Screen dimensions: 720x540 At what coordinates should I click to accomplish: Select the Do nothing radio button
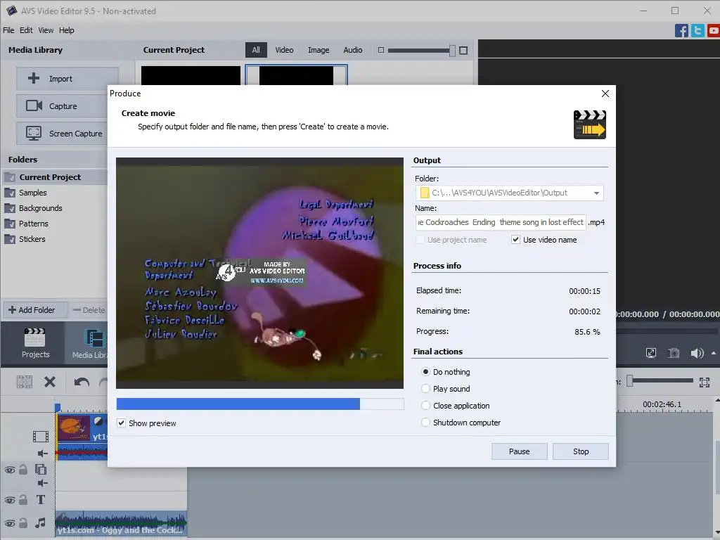(x=425, y=371)
